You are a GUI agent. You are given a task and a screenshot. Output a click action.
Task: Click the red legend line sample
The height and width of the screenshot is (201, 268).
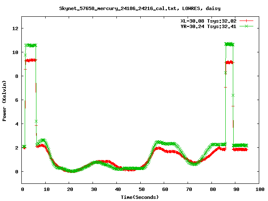coord(246,21)
